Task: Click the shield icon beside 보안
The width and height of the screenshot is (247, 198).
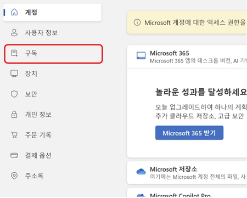Action: [x=14, y=94]
